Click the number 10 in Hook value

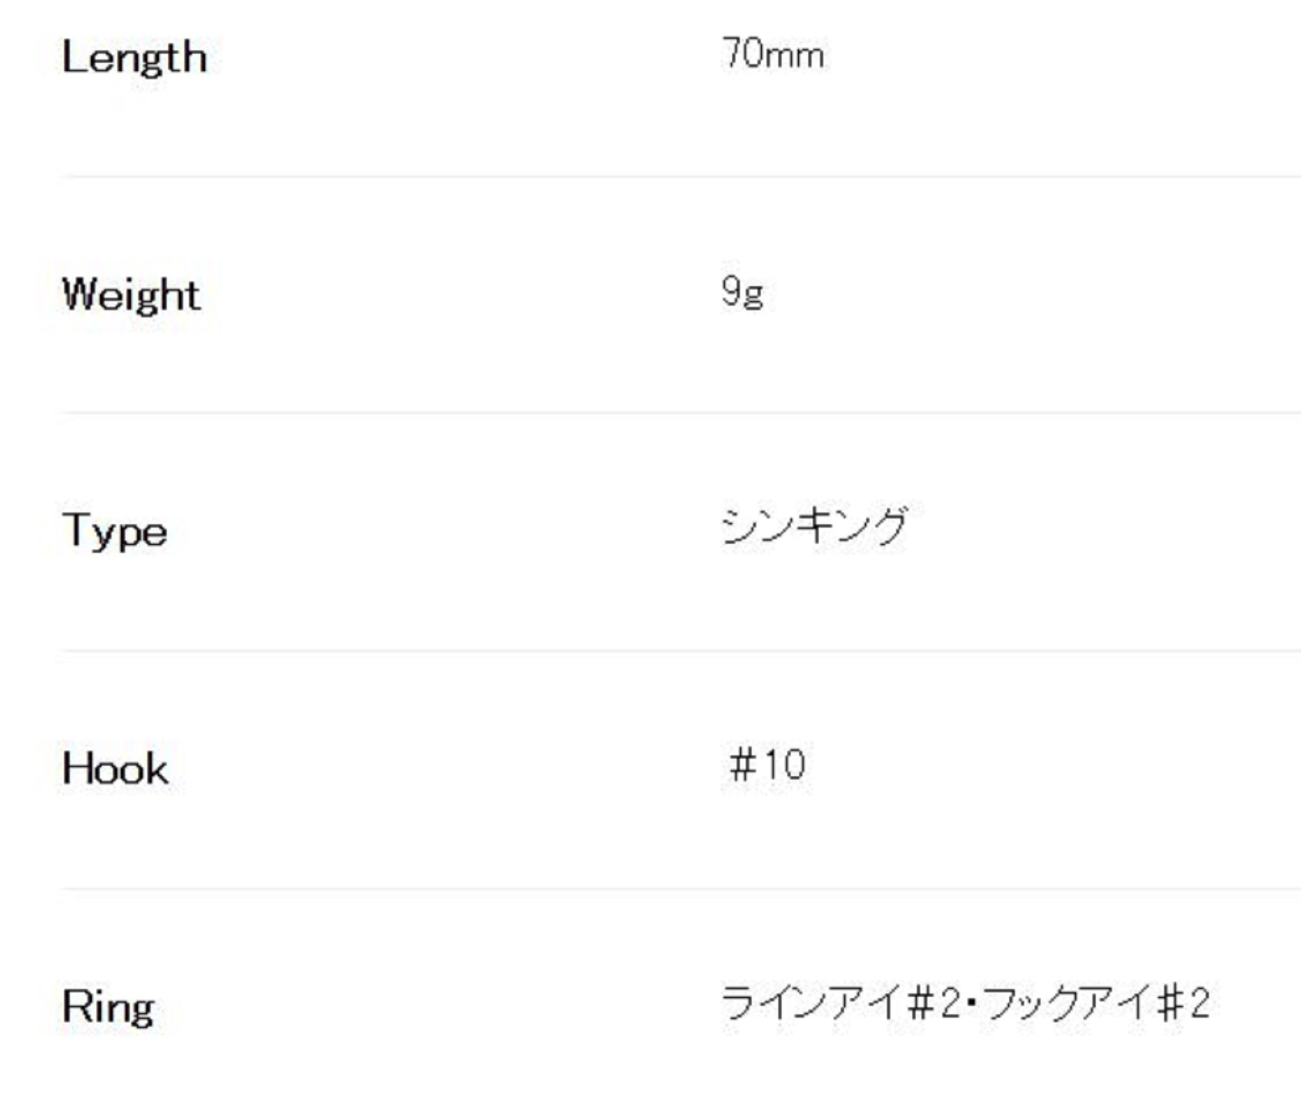pos(784,764)
